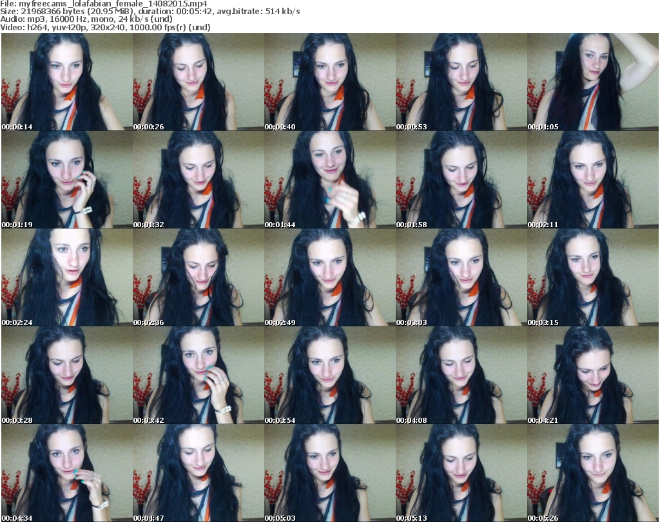Open the frame at 00:00:26
The image size is (660, 522).
click(199, 82)
